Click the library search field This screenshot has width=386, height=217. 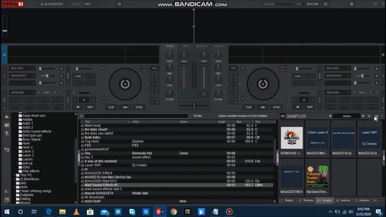(x=136, y=116)
